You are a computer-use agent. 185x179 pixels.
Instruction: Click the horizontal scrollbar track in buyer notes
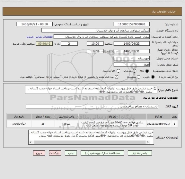tap(90, 142)
